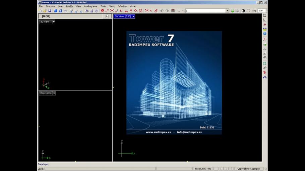Image resolution: width=305 pixels, height=171 pixels.
Task: Click the m [cm,mm] / kN units status entry
Action: pos(203,169)
